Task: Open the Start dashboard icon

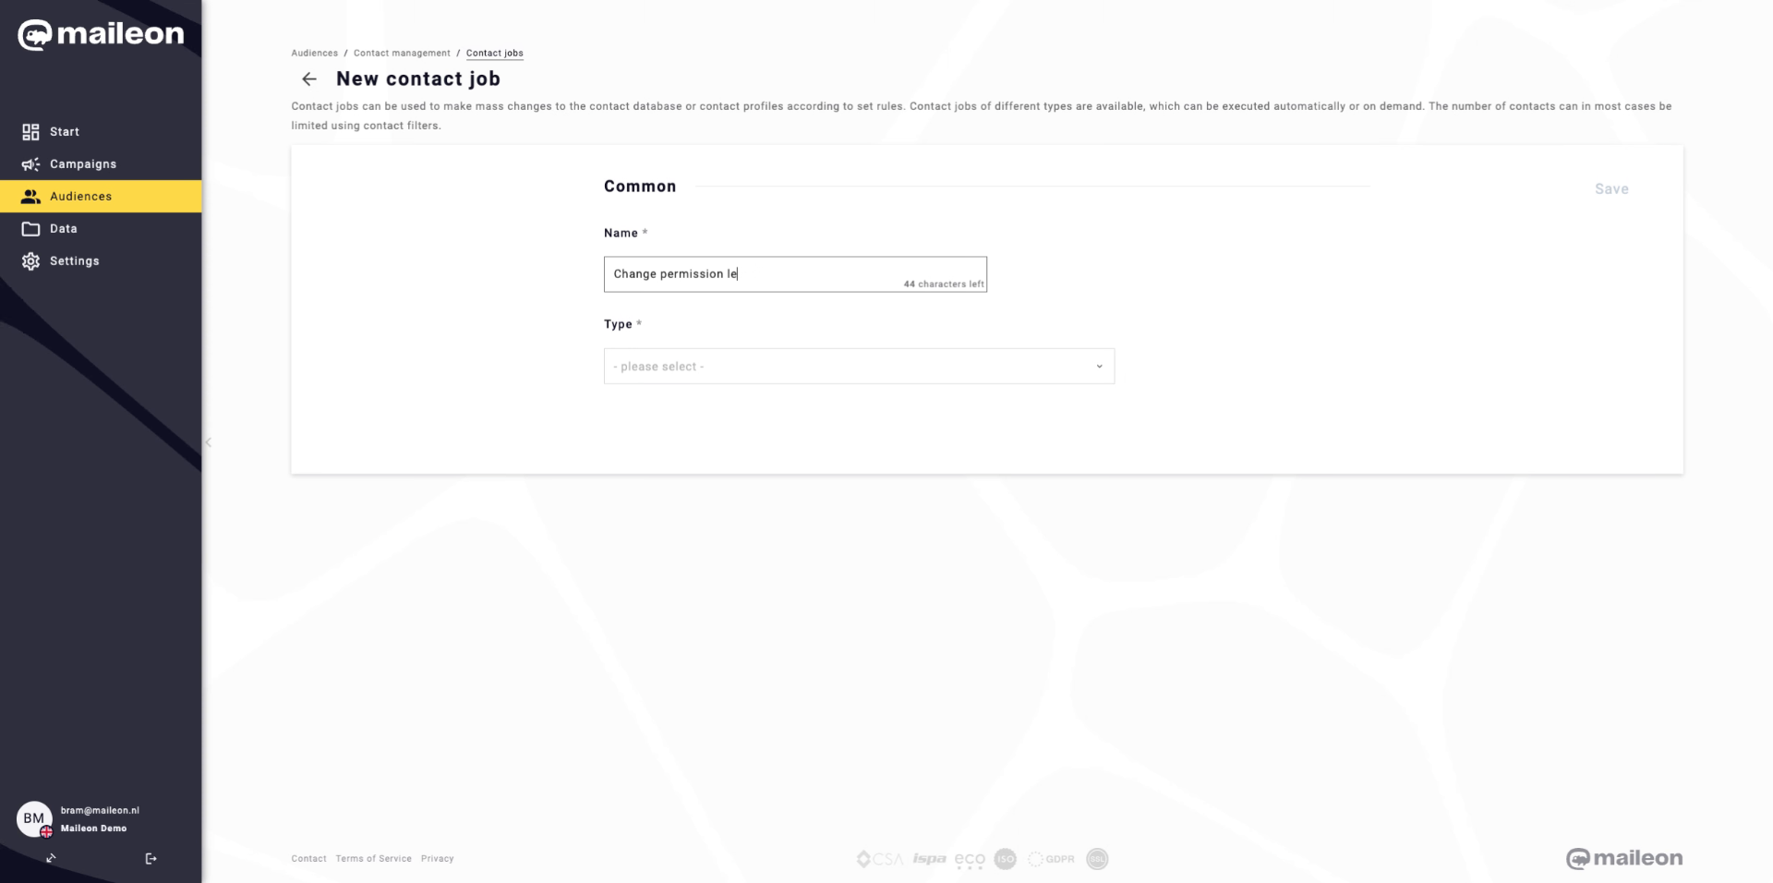Action: point(30,132)
